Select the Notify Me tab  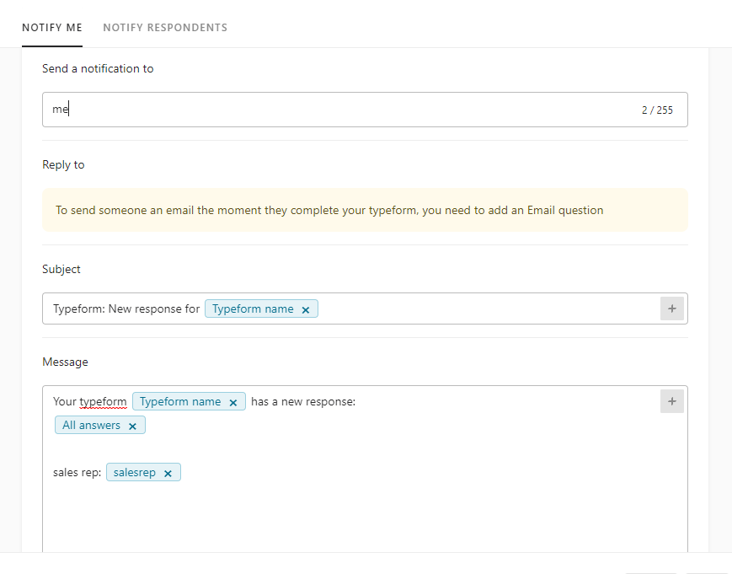[52, 28]
